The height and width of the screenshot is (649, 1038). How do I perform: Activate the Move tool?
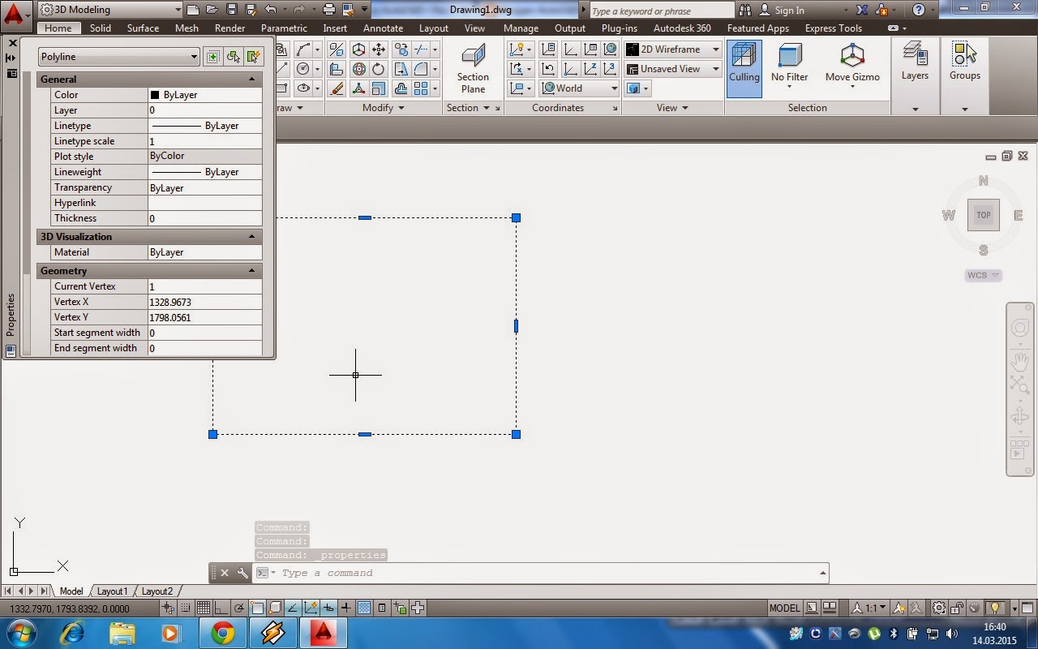(x=379, y=49)
